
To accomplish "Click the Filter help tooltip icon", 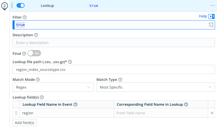I will [25, 17].
